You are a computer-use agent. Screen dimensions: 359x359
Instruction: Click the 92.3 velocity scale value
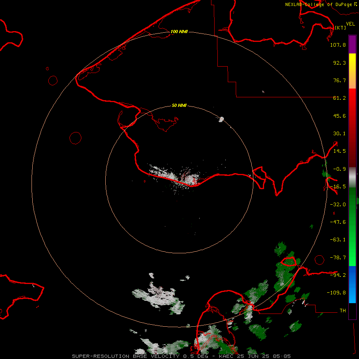point(339,63)
